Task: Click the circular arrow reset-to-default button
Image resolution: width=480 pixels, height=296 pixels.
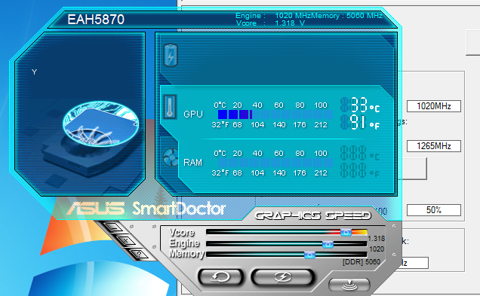Action: (x=220, y=277)
